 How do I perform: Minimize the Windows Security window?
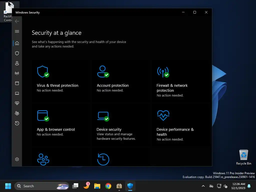pos(183,12)
